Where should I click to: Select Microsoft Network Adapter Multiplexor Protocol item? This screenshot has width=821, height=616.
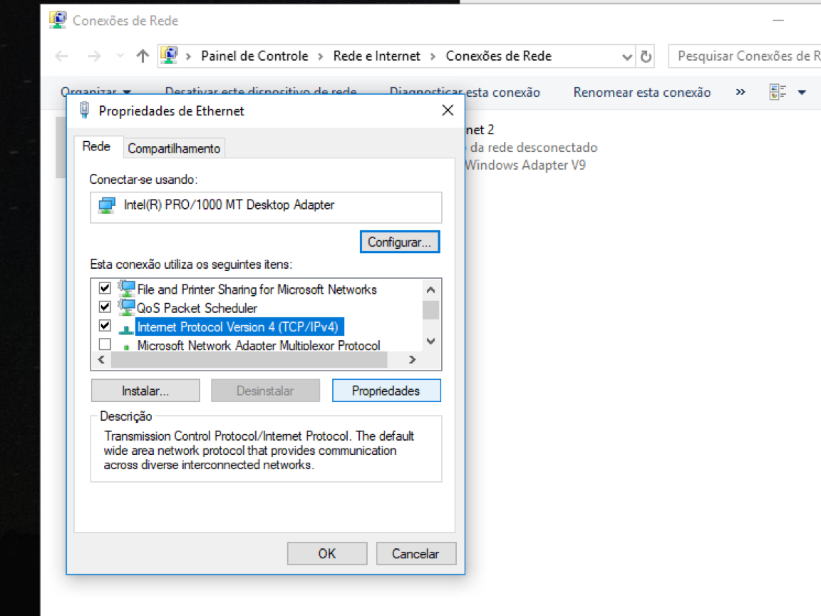pos(258,346)
